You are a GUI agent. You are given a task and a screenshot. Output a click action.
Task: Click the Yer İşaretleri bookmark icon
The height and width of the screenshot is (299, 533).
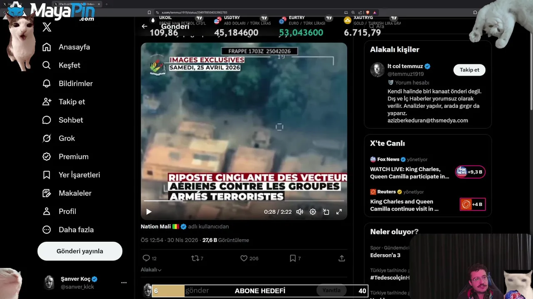coord(47,175)
